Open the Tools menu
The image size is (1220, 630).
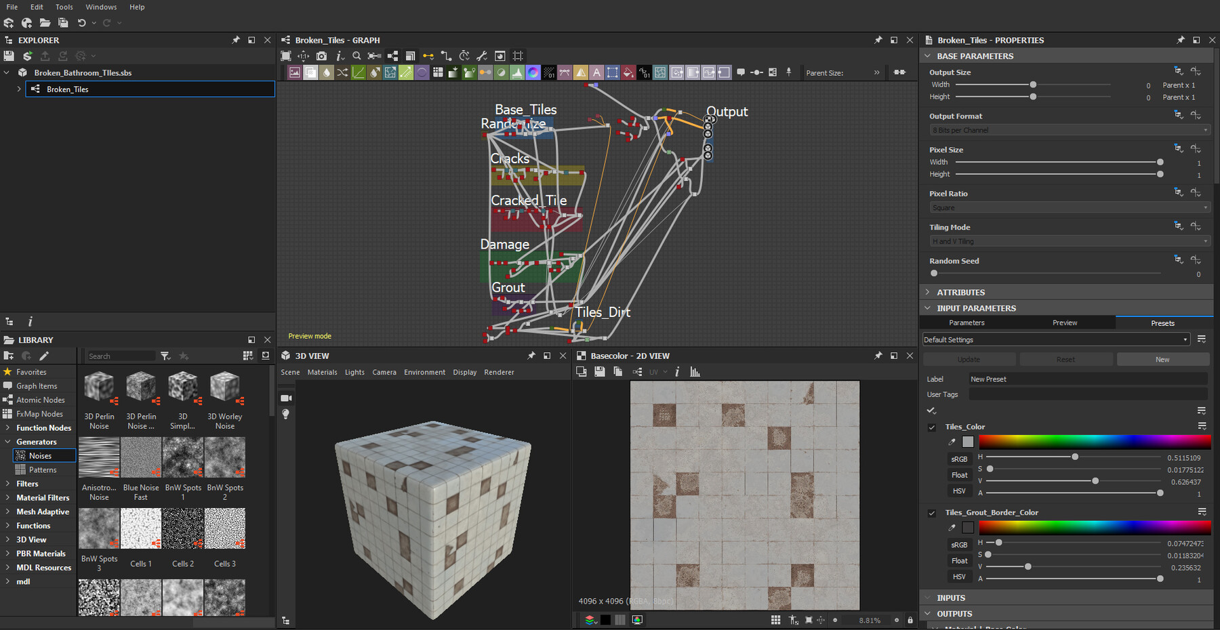(64, 7)
